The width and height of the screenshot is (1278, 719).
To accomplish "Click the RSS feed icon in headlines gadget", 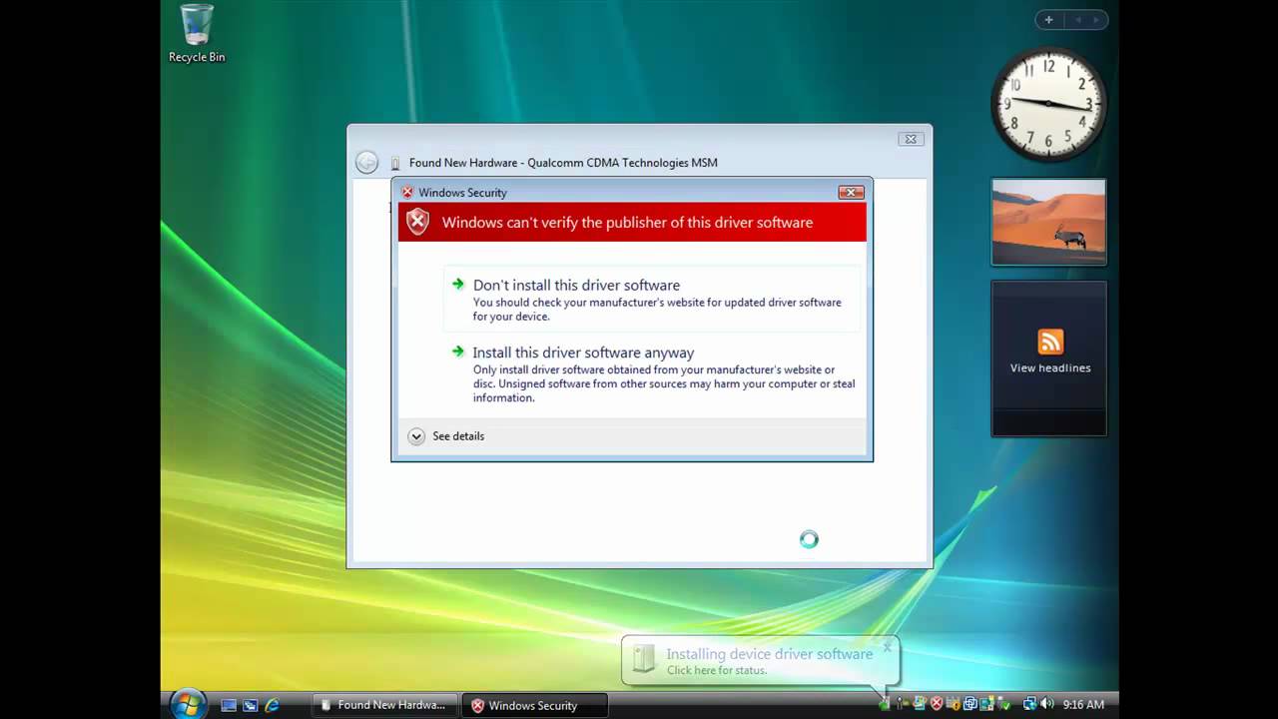I will [x=1050, y=342].
